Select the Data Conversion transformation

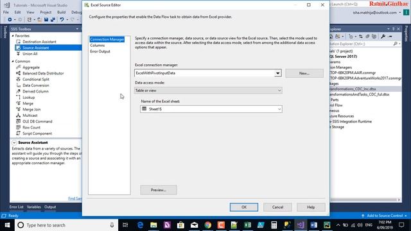36,85
